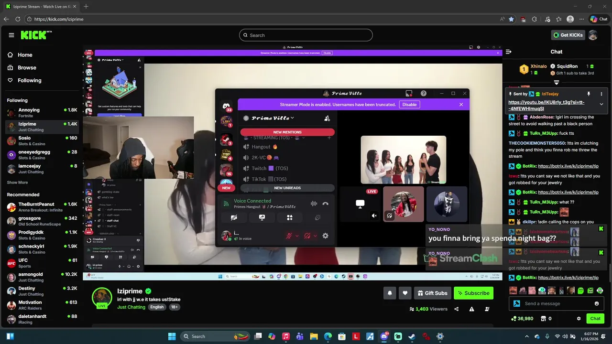Open the pinned youtu.be link
This screenshot has height=344, width=612.
click(x=546, y=105)
